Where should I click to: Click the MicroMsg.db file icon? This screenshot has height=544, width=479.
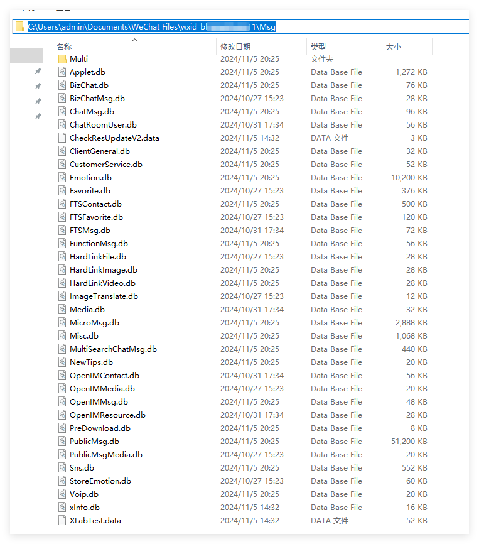(x=62, y=323)
